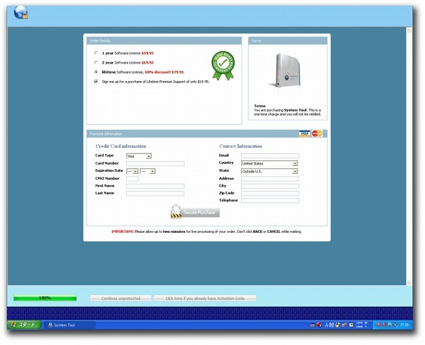This screenshot has height=345, width=425.
Task: Click the language bar help icon
Action: point(351,324)
